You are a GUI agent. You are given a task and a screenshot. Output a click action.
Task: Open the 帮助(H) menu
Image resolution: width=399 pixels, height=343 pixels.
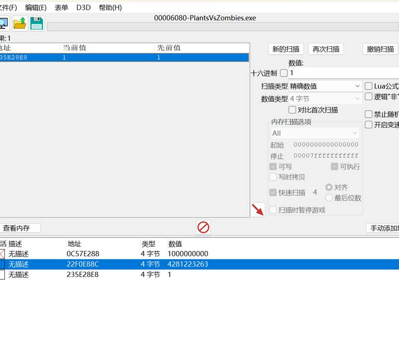[x=110, y=8]
